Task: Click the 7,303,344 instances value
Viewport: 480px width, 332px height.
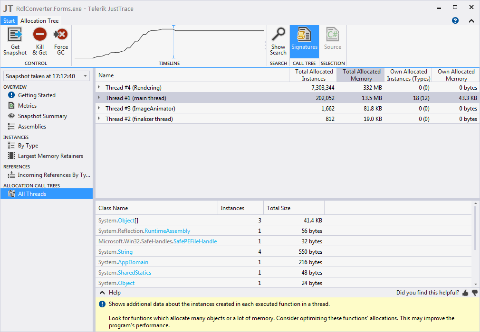Action: [323, 88]
